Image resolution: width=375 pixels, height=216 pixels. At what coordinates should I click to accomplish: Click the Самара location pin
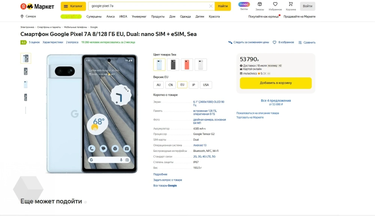coord(22,16)
